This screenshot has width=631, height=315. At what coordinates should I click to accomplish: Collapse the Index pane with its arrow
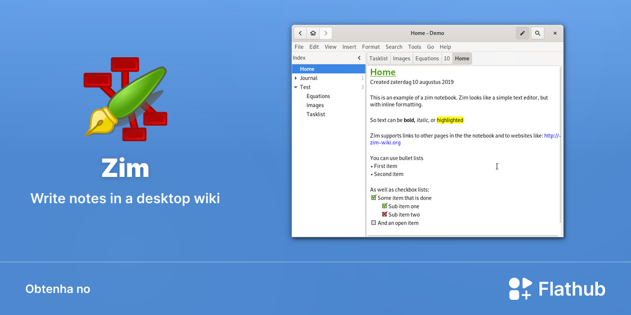click(x=359, y=58)
